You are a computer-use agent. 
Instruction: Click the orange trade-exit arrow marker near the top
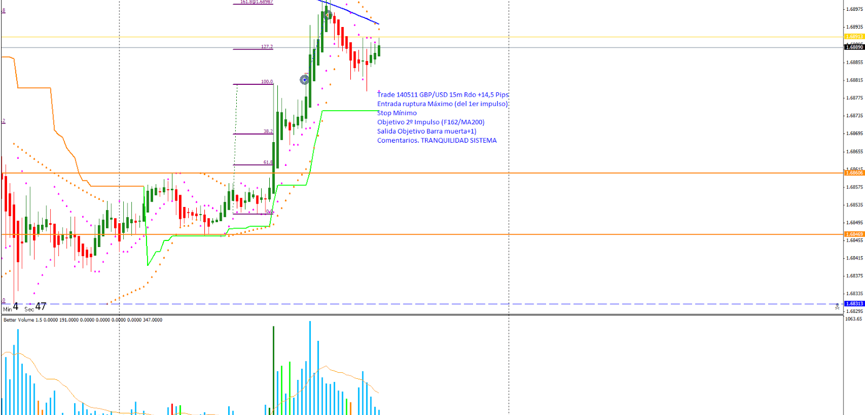327,15
